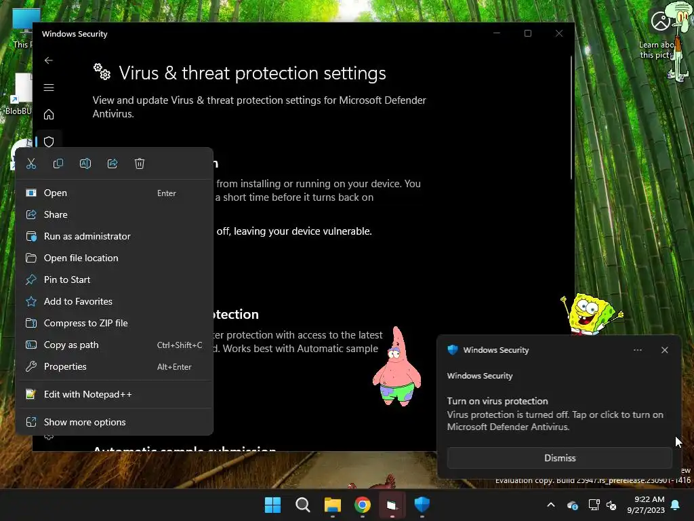Open File Explorer from the taskbar
This screenshot has height=521, width=694.
(x=332, y=505)
